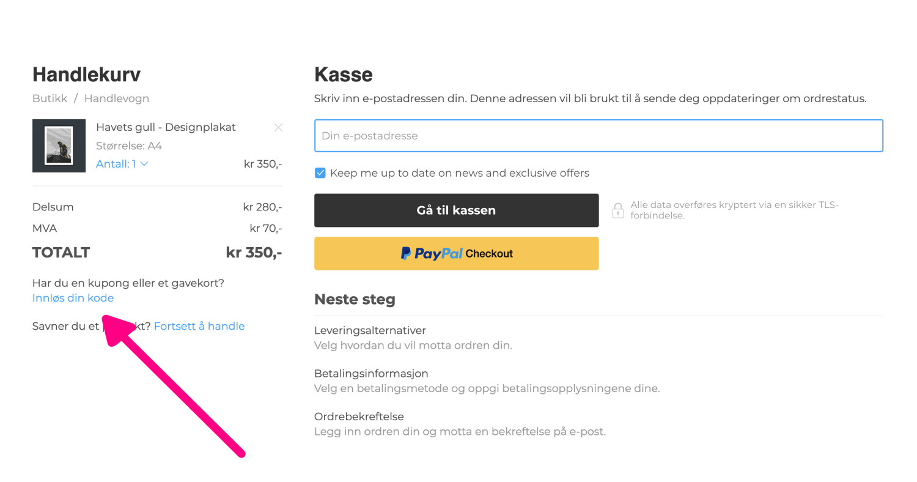Click the PayPal logo in Checkout button

pyautogui.click(x=432, y=253)
